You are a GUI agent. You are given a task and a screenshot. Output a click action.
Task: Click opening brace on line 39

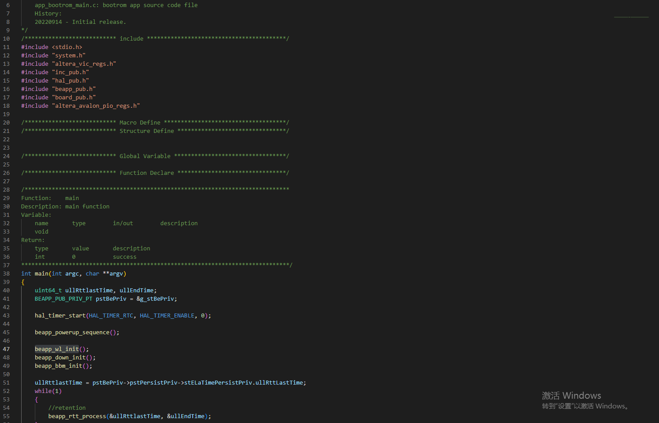point(23,282)
